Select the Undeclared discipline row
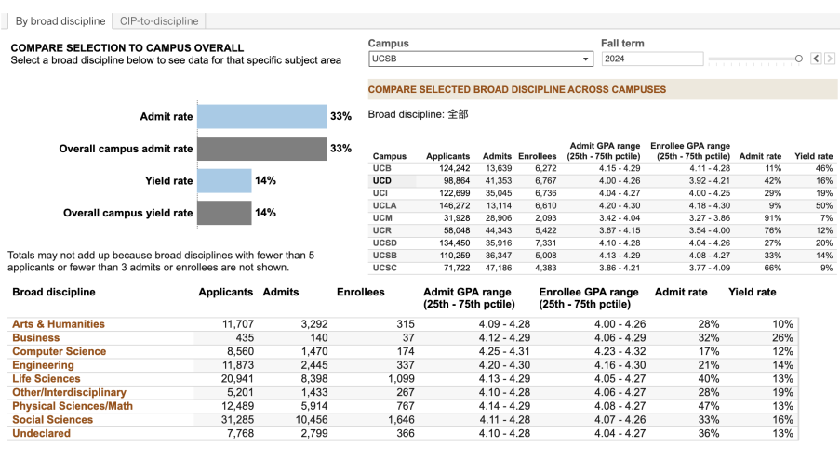The image size is (840, 472). click(x=41, y=434)
